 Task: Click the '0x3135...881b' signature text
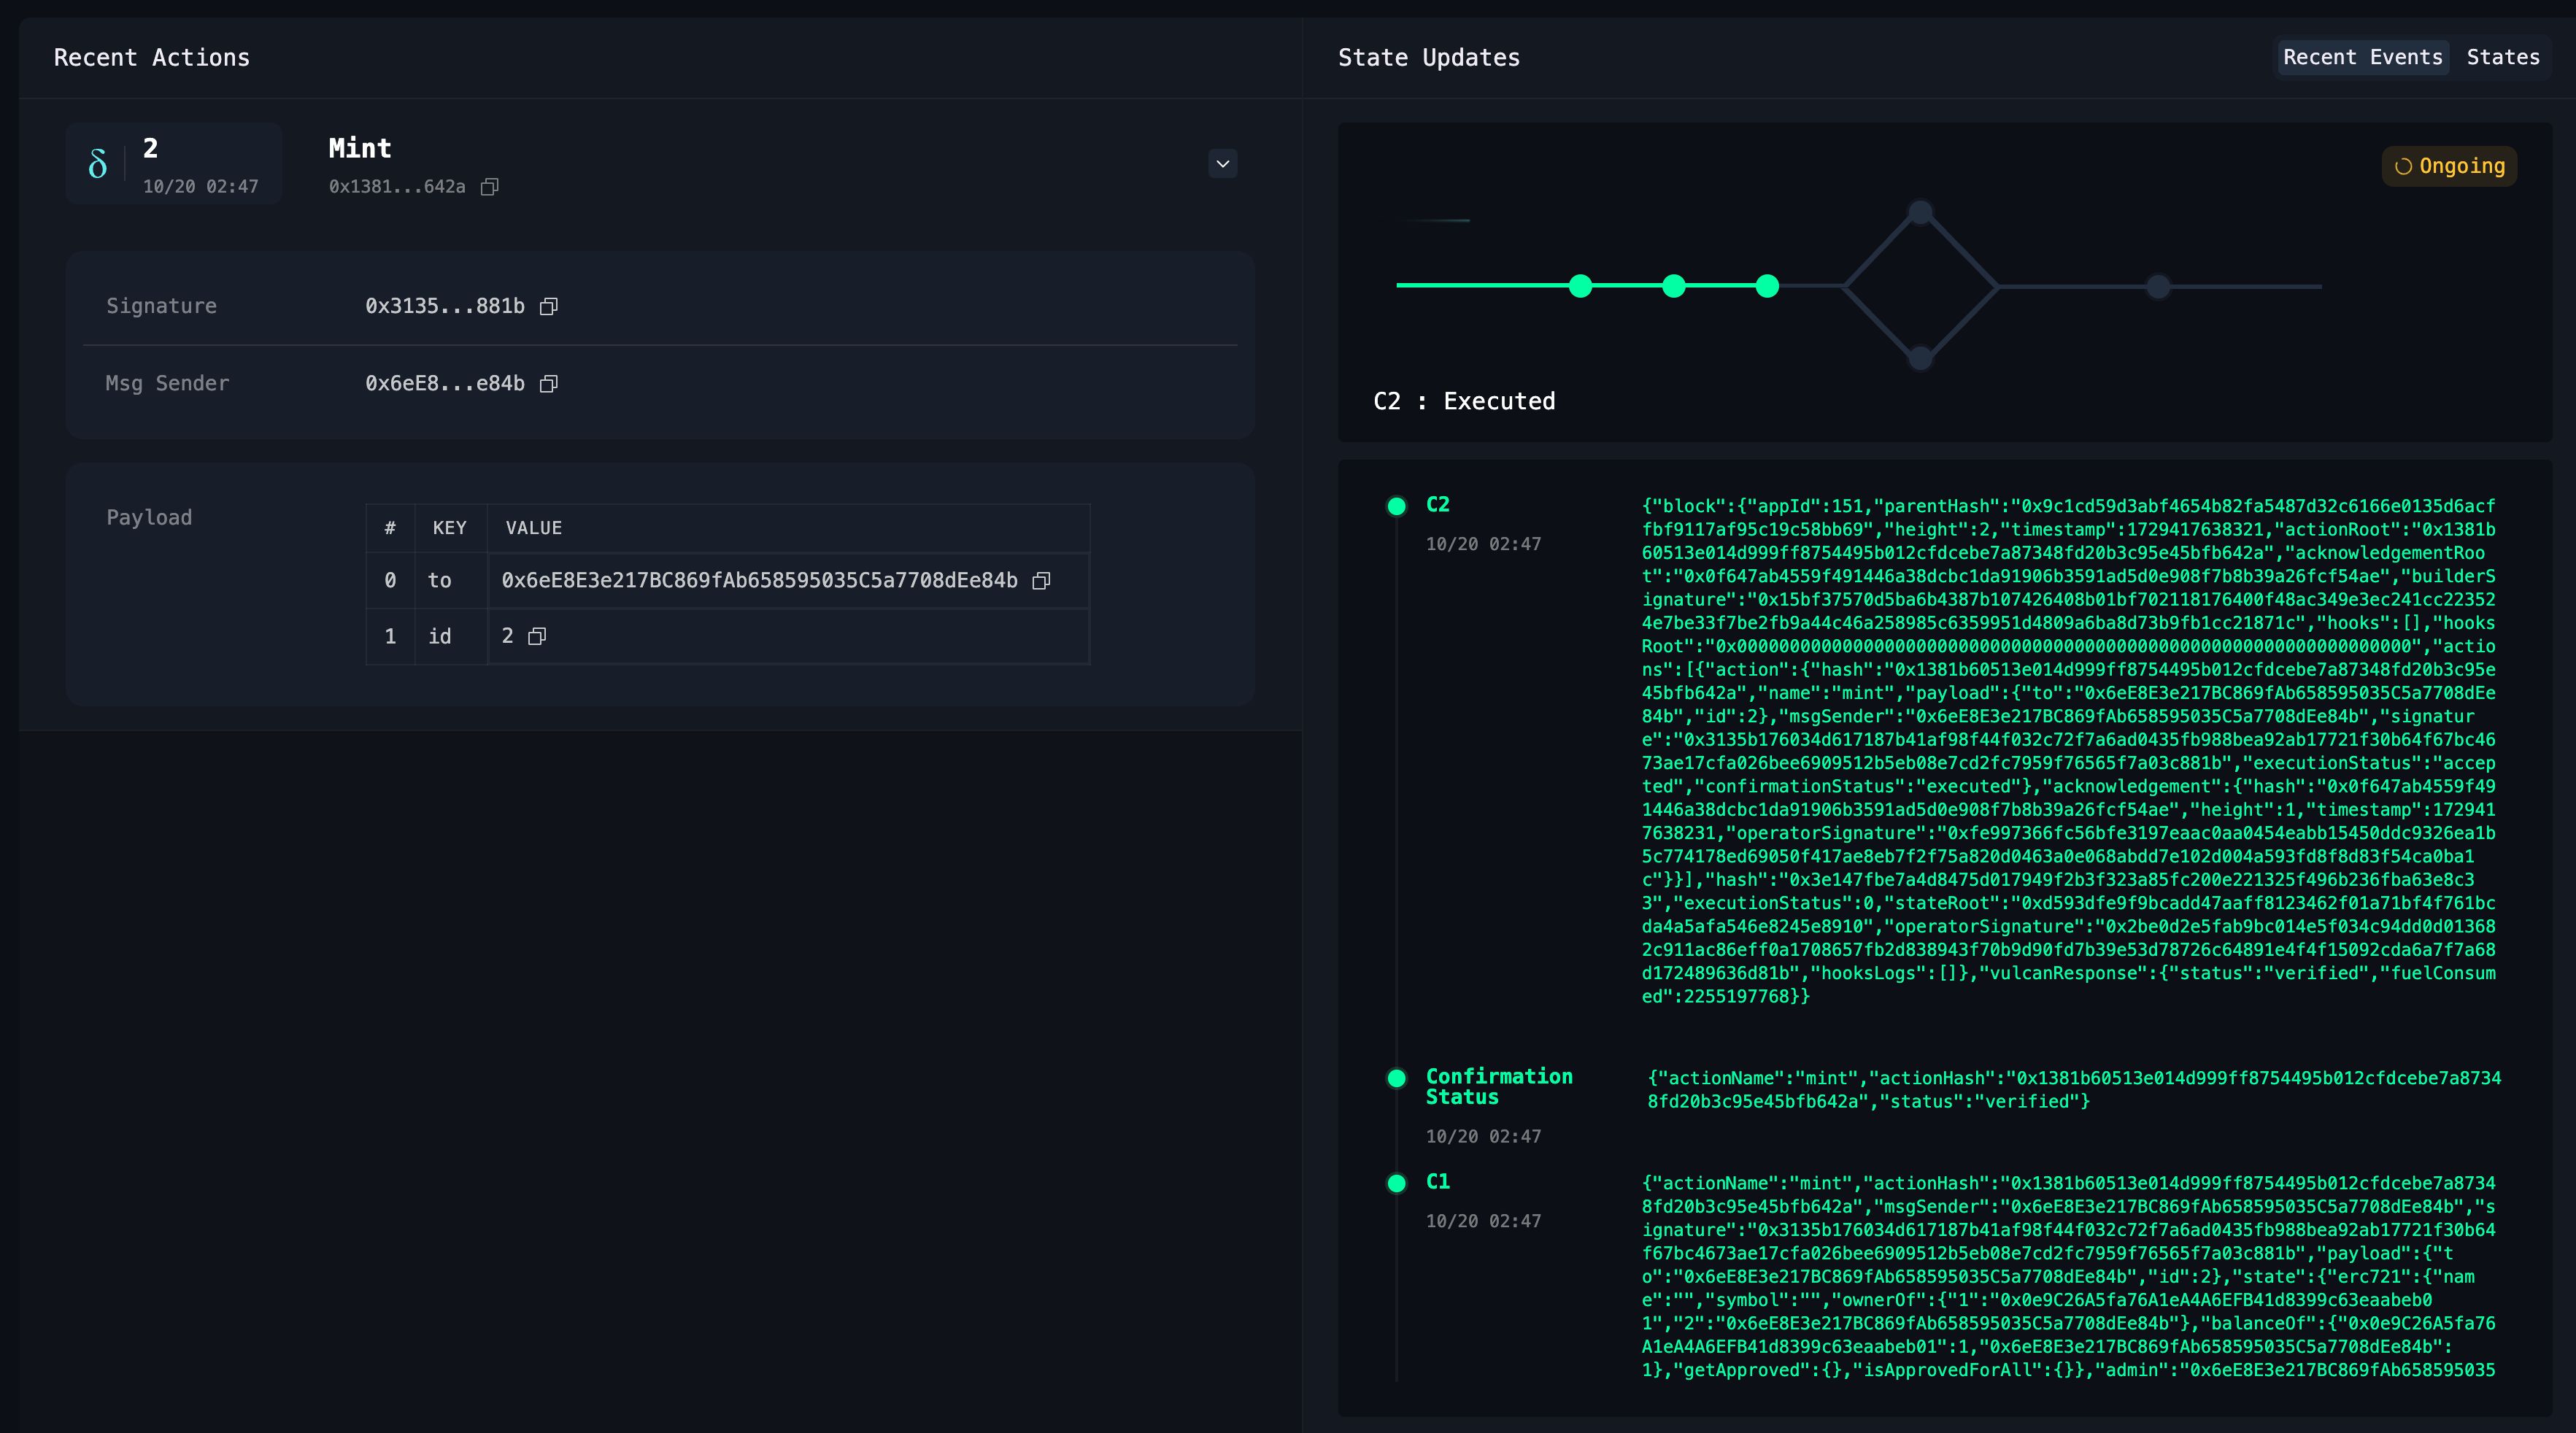[444, 306]
